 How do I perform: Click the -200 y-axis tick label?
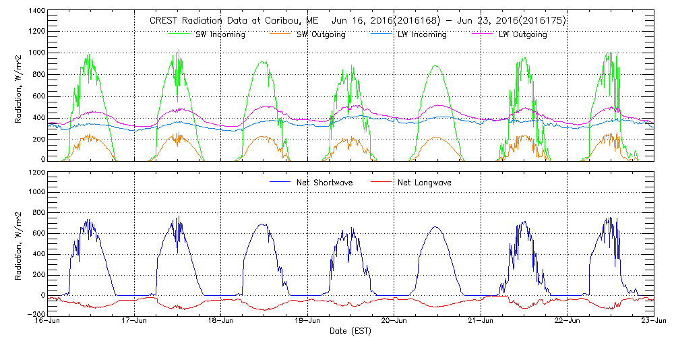click(36, 315)
